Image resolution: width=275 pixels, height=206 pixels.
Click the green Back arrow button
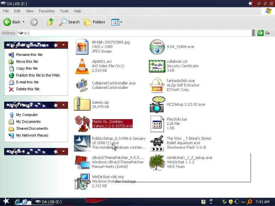coord(7,22)
